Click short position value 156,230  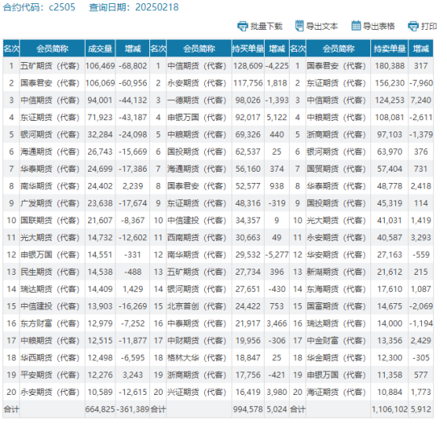pos(390,83)
